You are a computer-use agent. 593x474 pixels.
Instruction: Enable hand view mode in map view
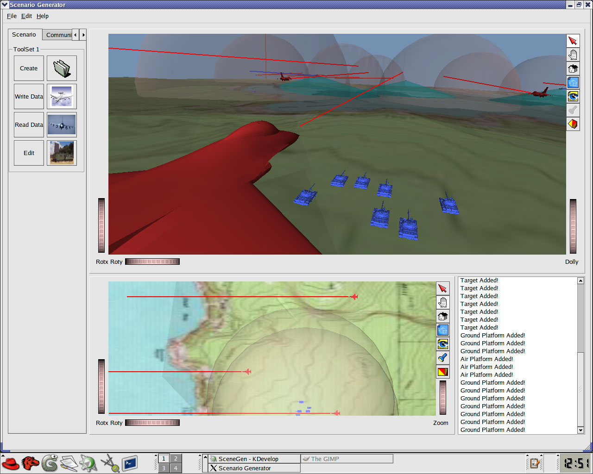pos(443,302)
